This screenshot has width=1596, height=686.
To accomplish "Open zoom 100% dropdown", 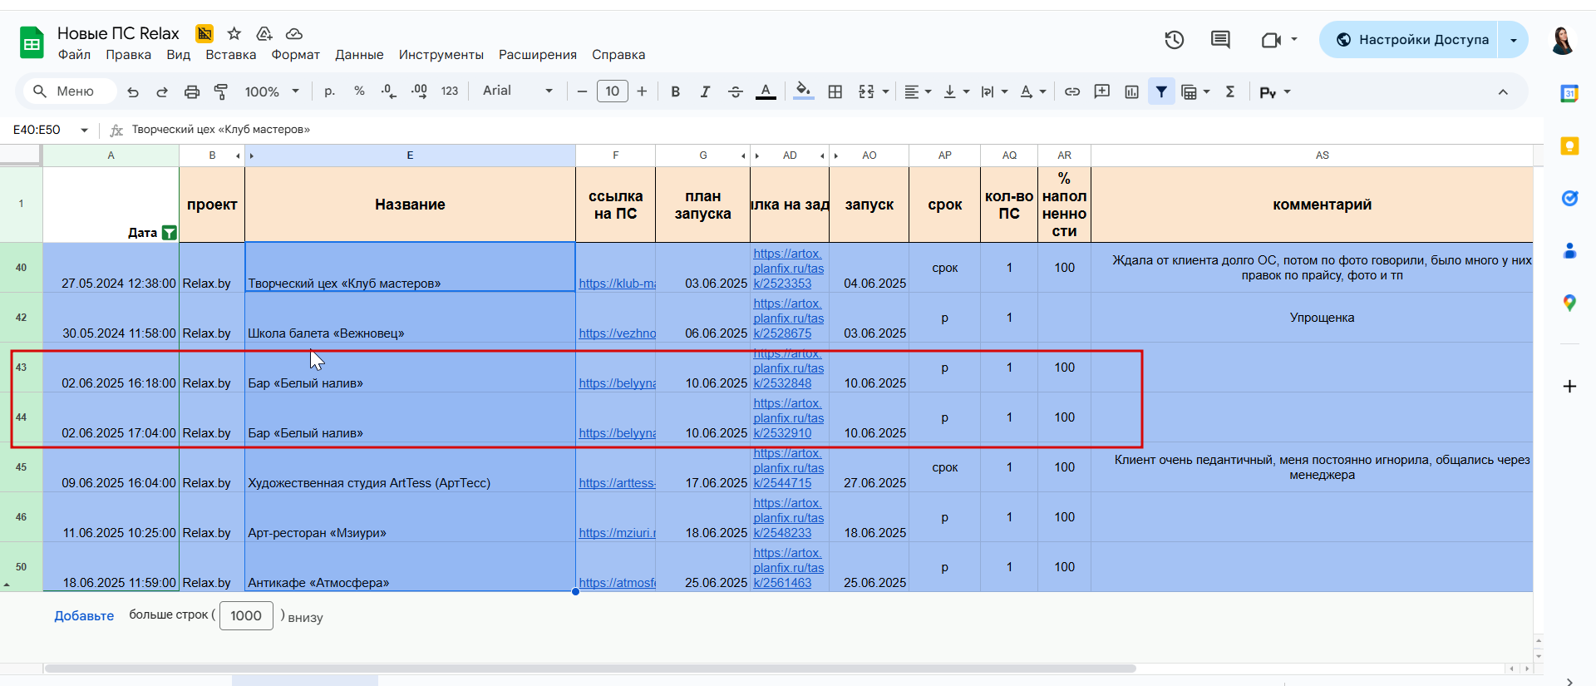I will tap(272, 91).
